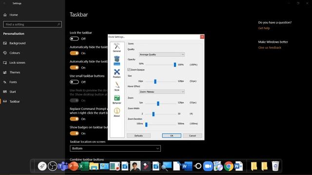312x175 pixels.
Task: Launch the rocket icon in the dock
Action: click(x=42, y=166)
